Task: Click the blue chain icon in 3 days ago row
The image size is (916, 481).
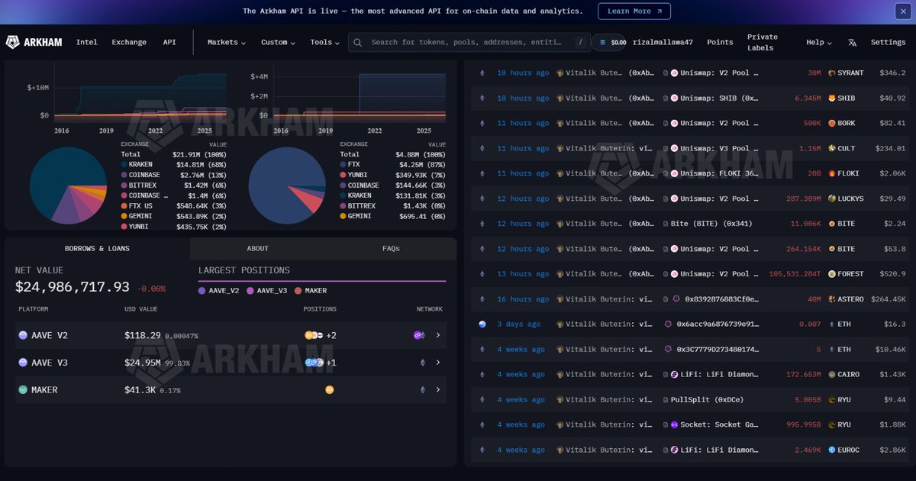Action: (482, 324)
